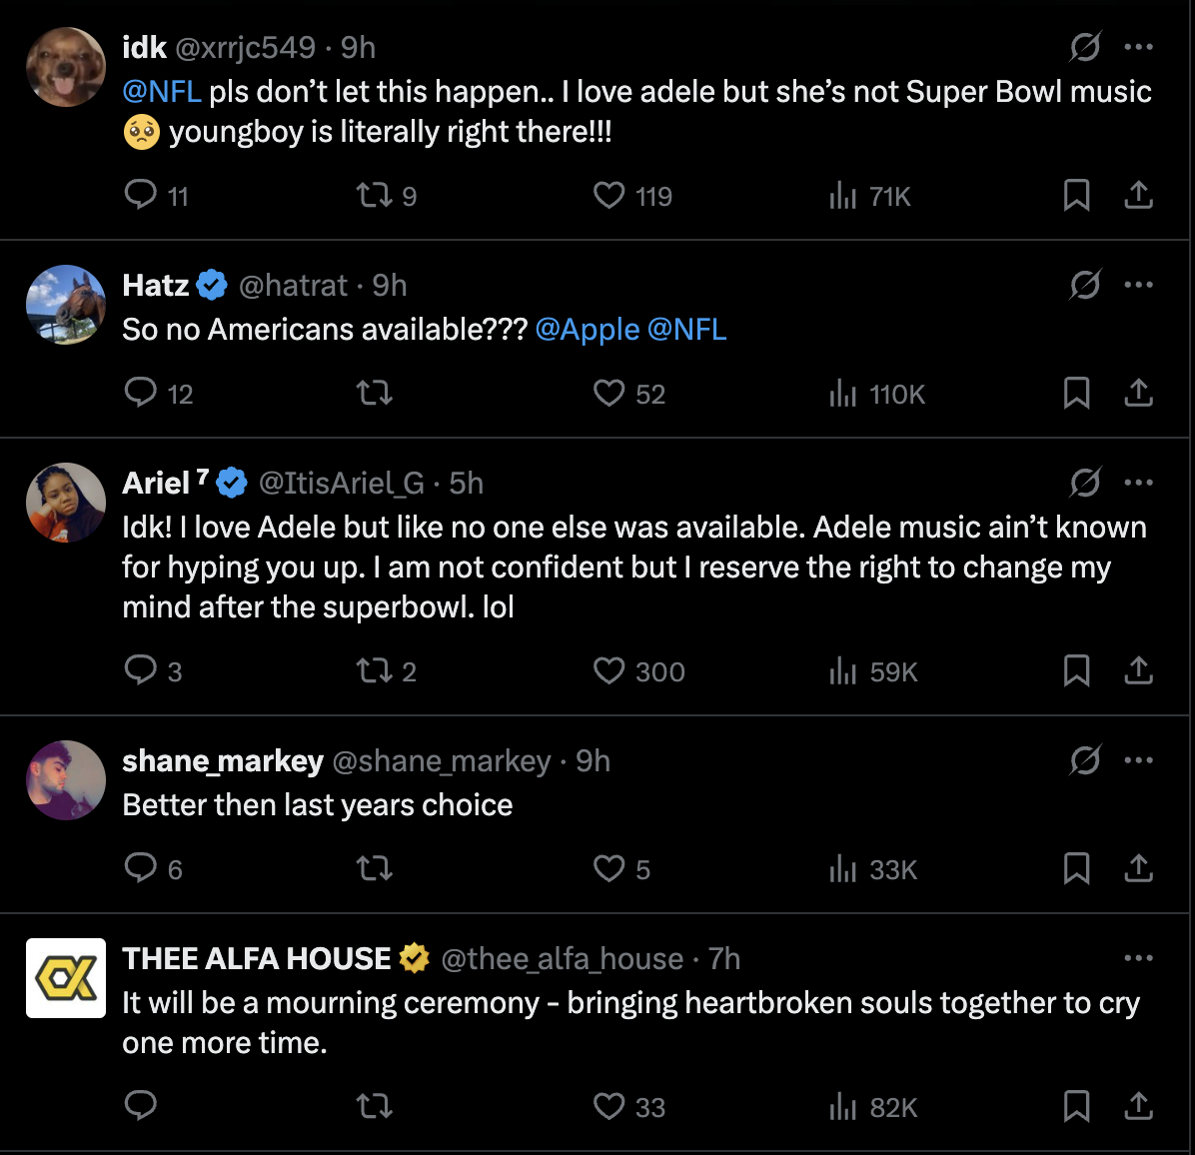The height and width of the screenshot is (1155, 1195).
Task: Click the @NFL mention in idk's tweet
Action: tap(162, 92)
